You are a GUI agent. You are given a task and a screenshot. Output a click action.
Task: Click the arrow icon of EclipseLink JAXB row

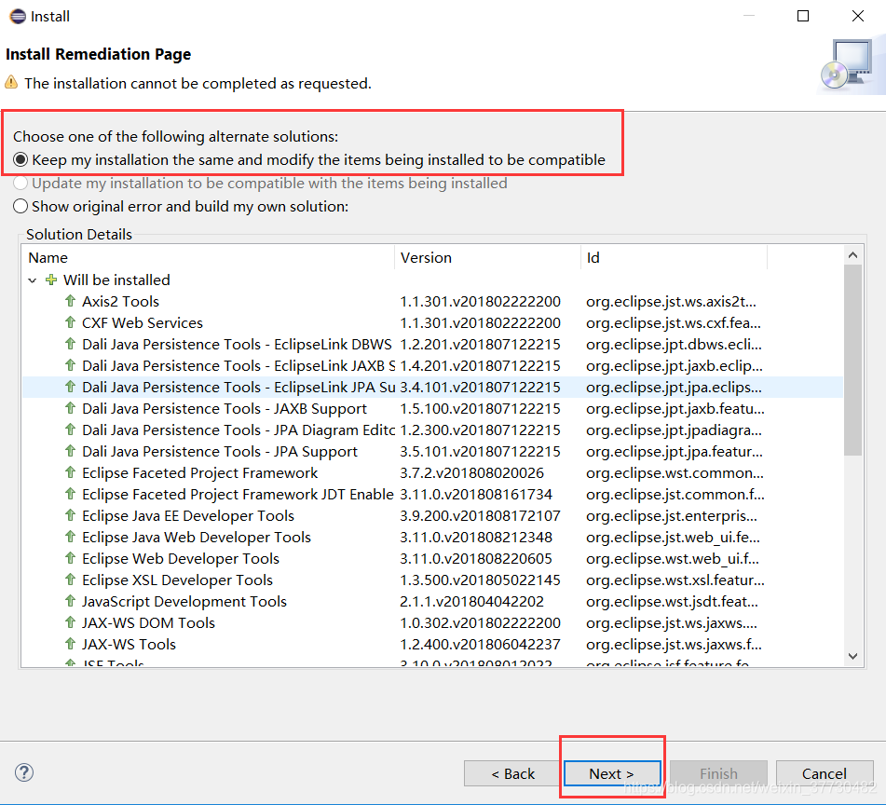coord(70,365)
